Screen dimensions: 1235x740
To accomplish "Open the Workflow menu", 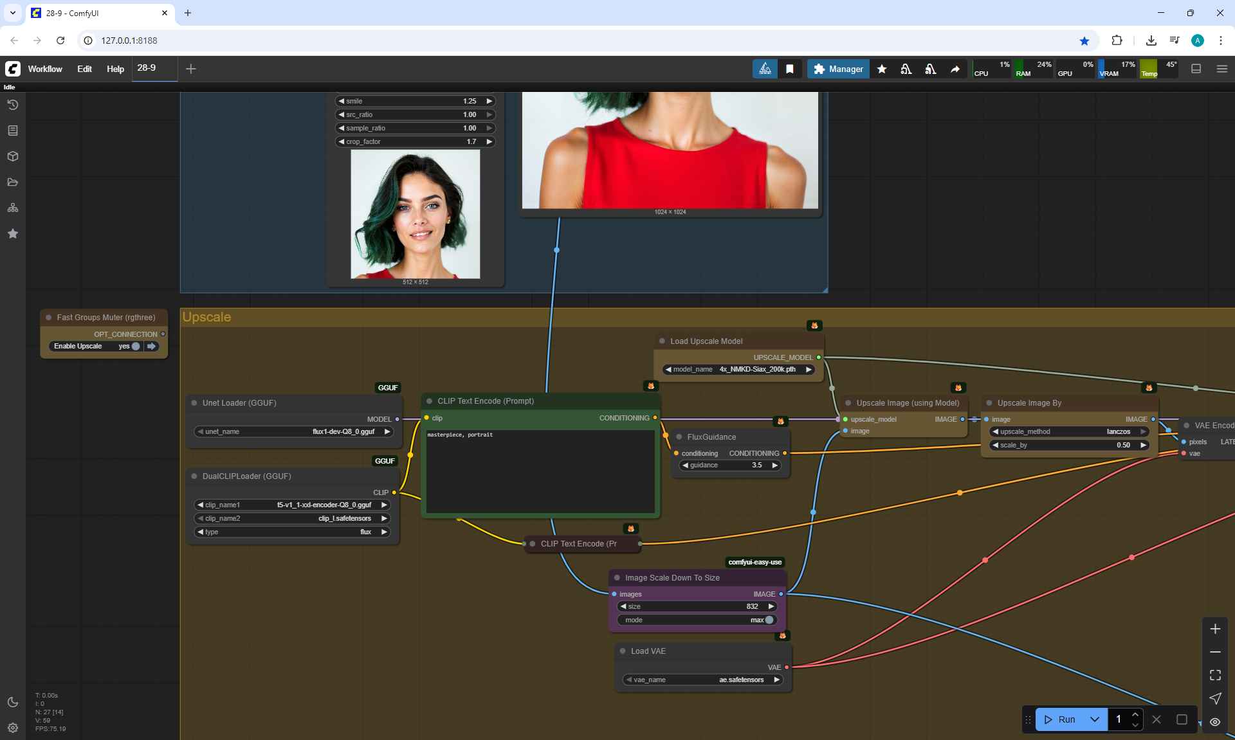I will 45,69.
